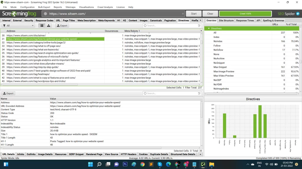Open Google Chrome from taskbar
The height and width of the screenshot is (169, 302).
pos(142,164)
